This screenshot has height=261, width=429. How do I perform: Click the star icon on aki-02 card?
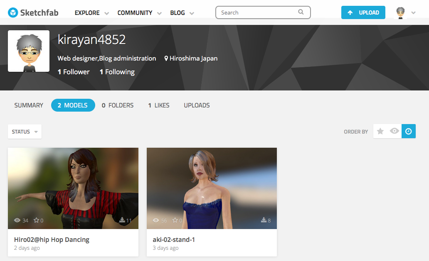pyautogui.click(x=175, y=220)
